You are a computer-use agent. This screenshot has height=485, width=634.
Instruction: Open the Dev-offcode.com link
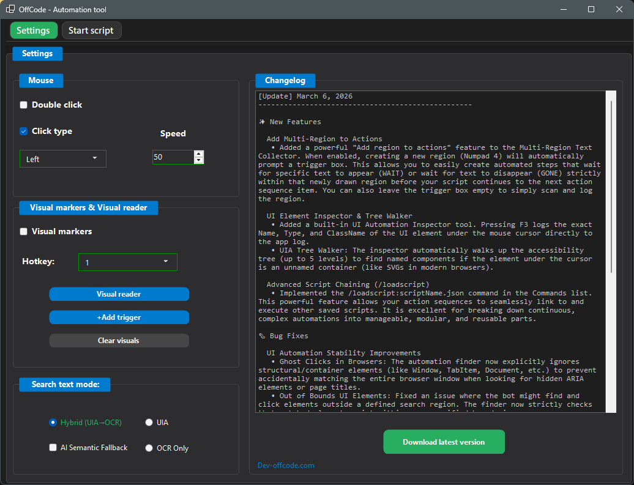(285, 465)
